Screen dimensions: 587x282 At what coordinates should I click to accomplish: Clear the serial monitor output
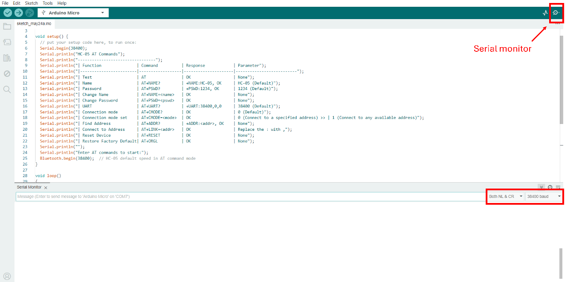click(x=558, y=187)
